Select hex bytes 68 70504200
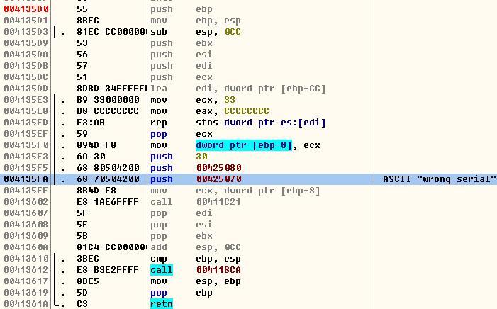 point(108,179)
